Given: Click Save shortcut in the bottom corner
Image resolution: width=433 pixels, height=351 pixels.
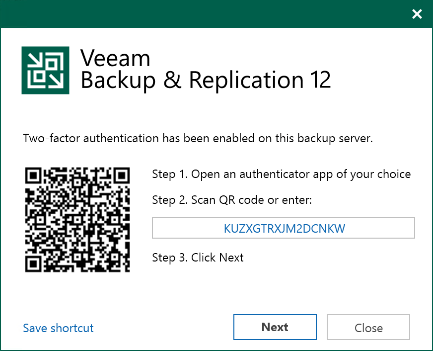Looking at the screenshot, I should (x=58, y=328).
